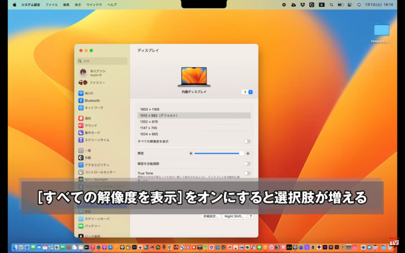This screenshot has width=405, height=253.
Task: Select 1512 × 982 default resolution
Action: (194, 115)
